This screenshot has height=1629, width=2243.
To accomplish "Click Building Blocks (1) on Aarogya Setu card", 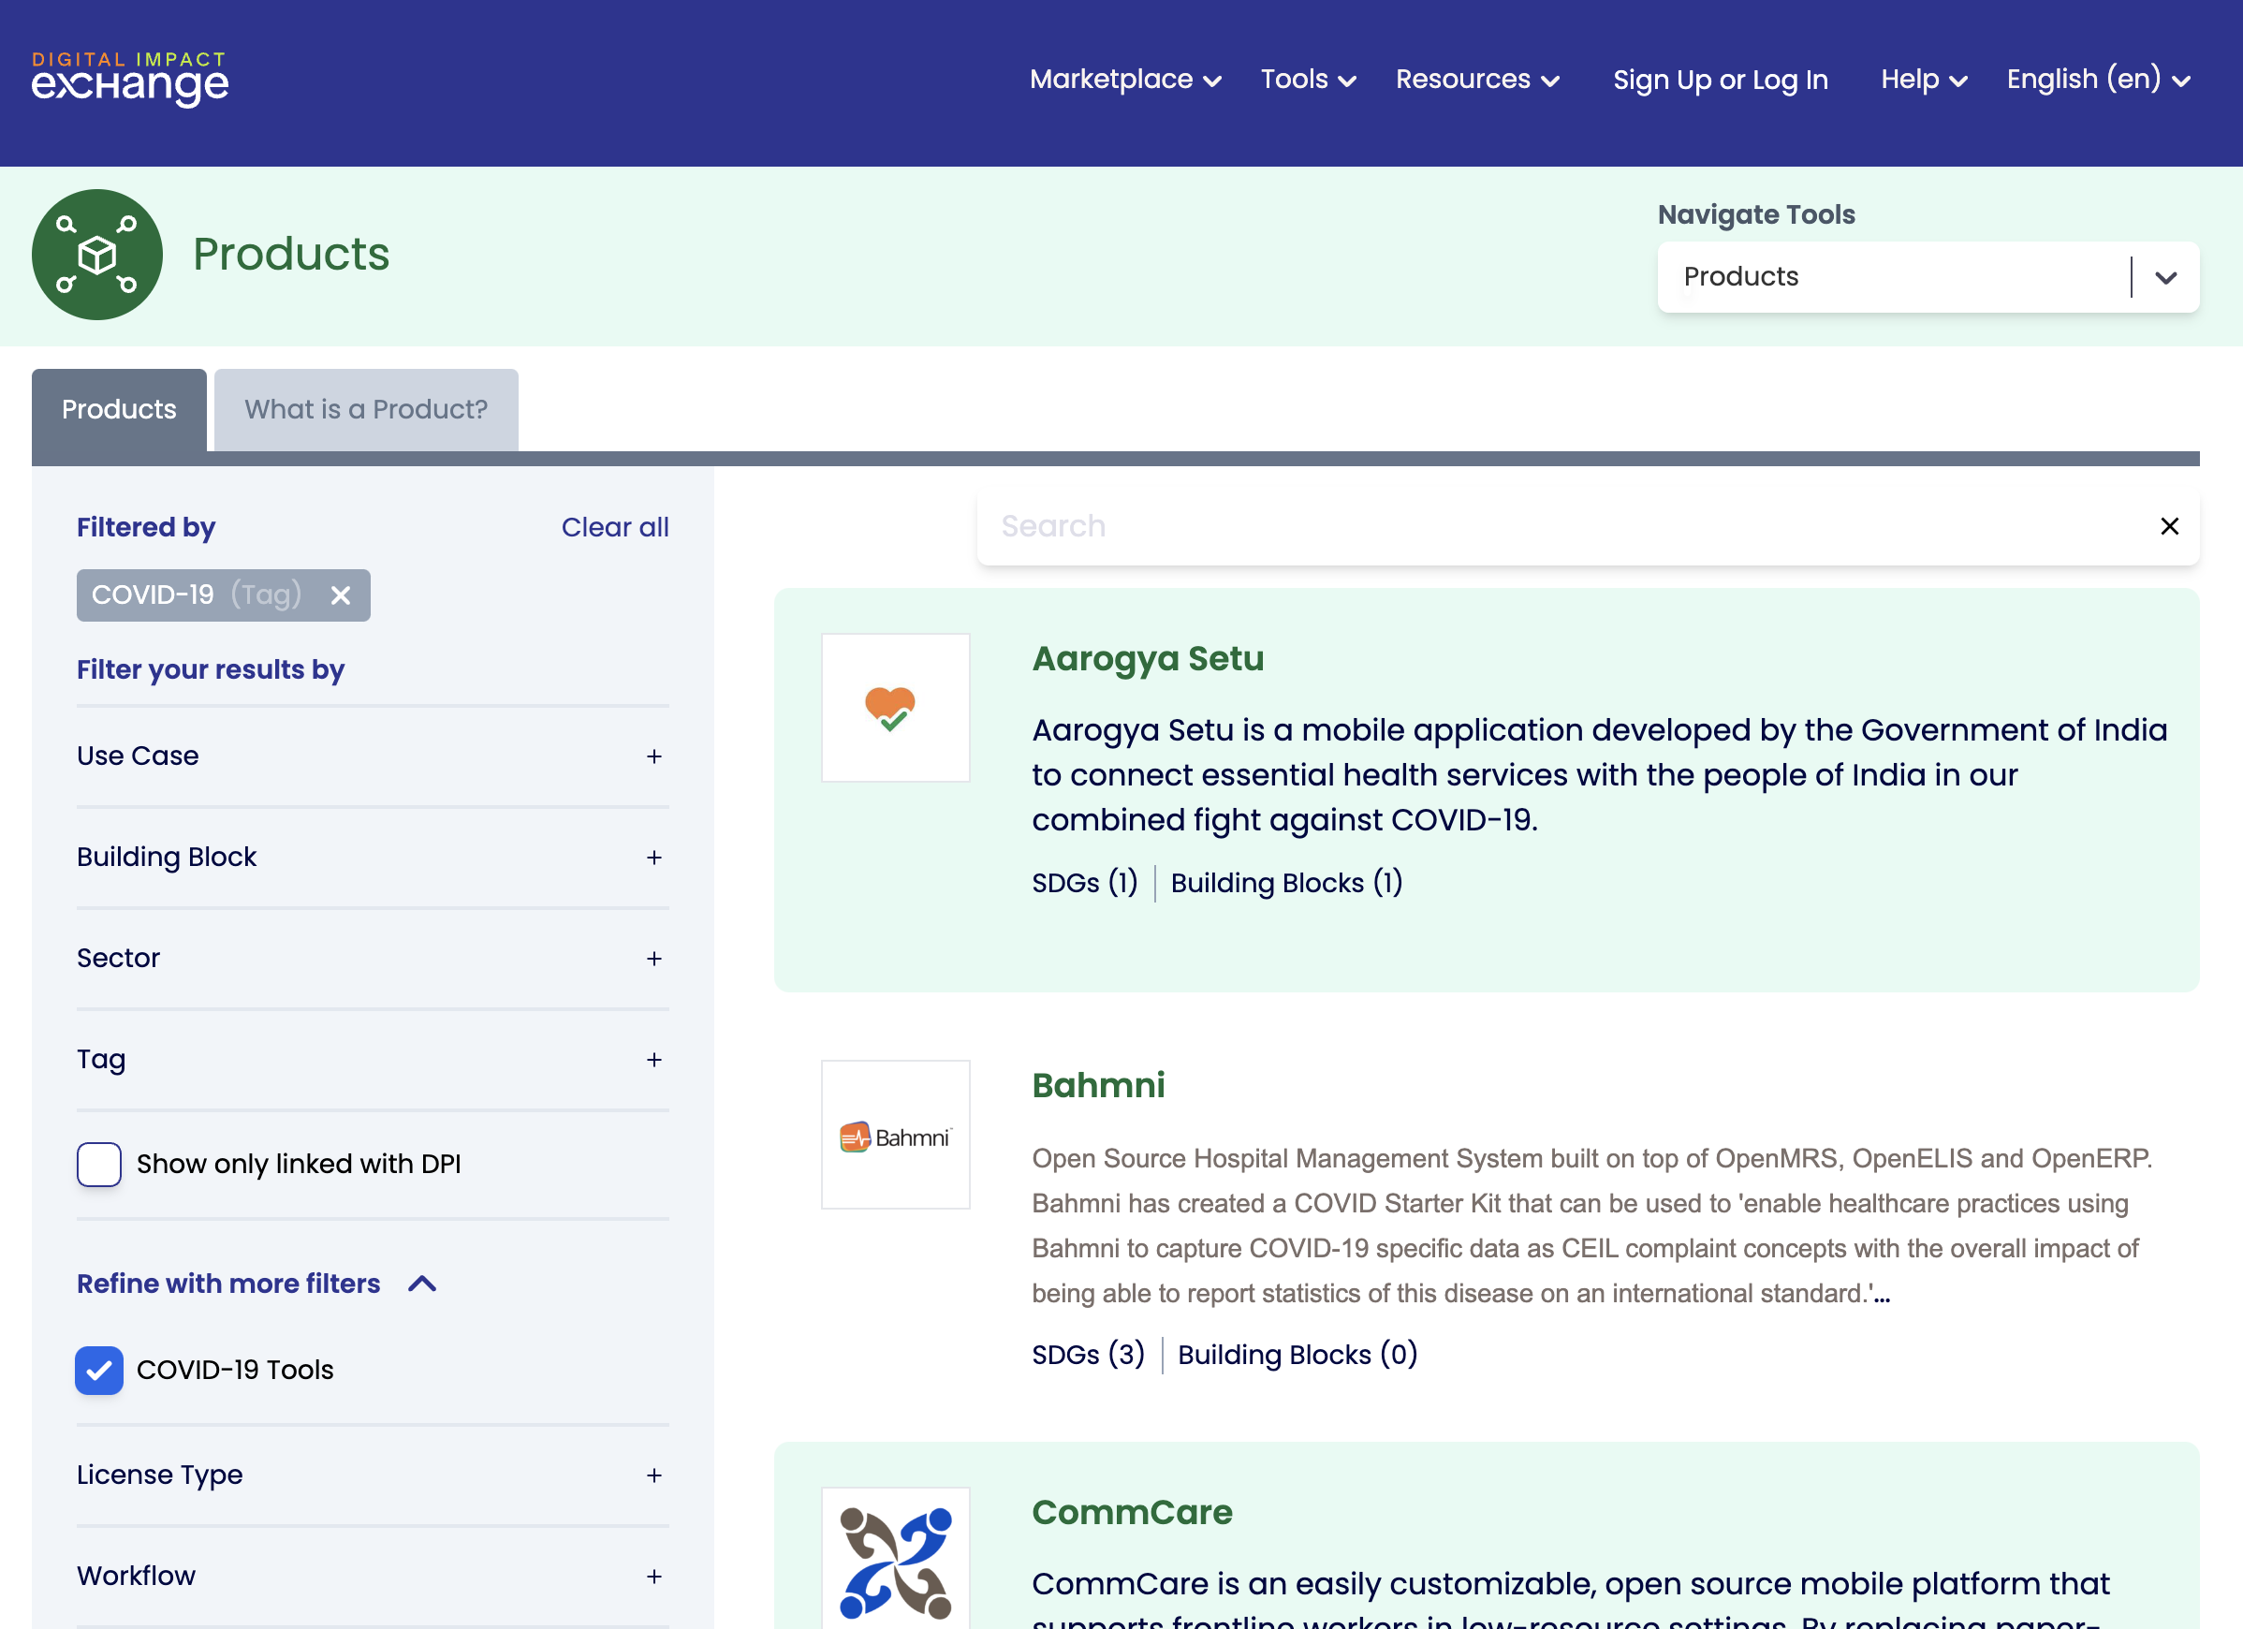I will (x=1285, y=882).
